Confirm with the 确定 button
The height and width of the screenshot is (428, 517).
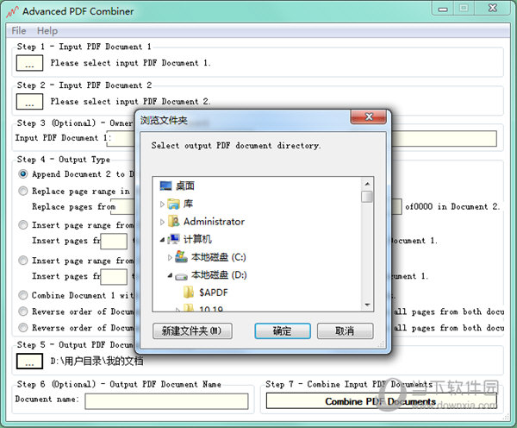(x=283, y=330)
